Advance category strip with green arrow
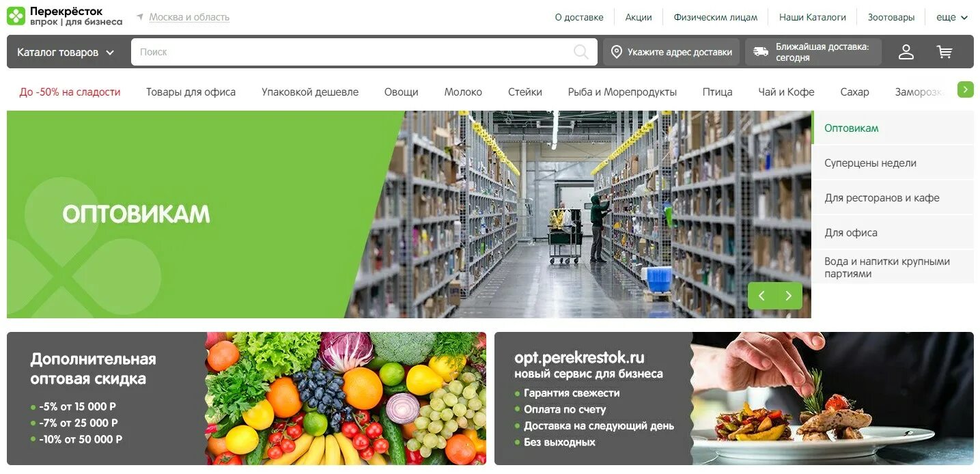The width and height of the screenshot is (980, 474). pos(966,89)
